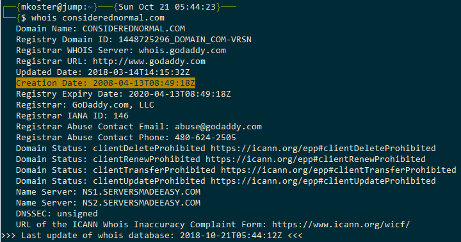Click the whois.godaddy.com server text

(x=182, y=51)
